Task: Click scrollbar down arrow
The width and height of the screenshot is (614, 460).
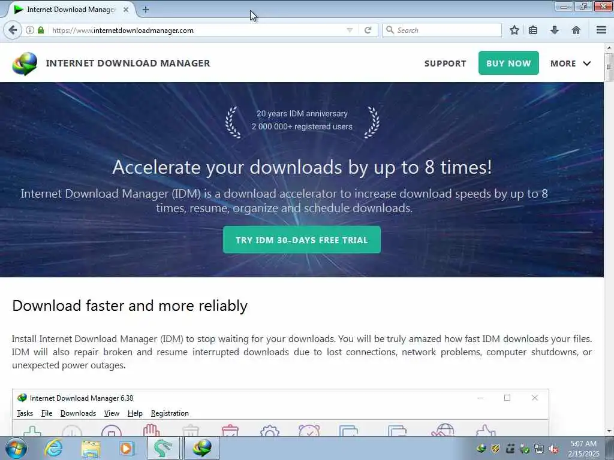Action: [609, 431]
